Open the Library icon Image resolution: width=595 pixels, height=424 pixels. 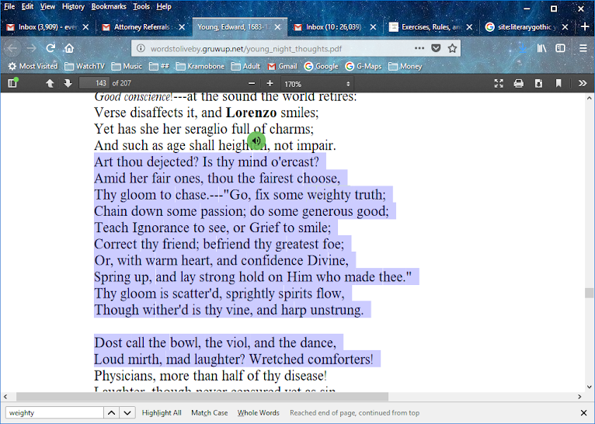[x=541, y=48]
